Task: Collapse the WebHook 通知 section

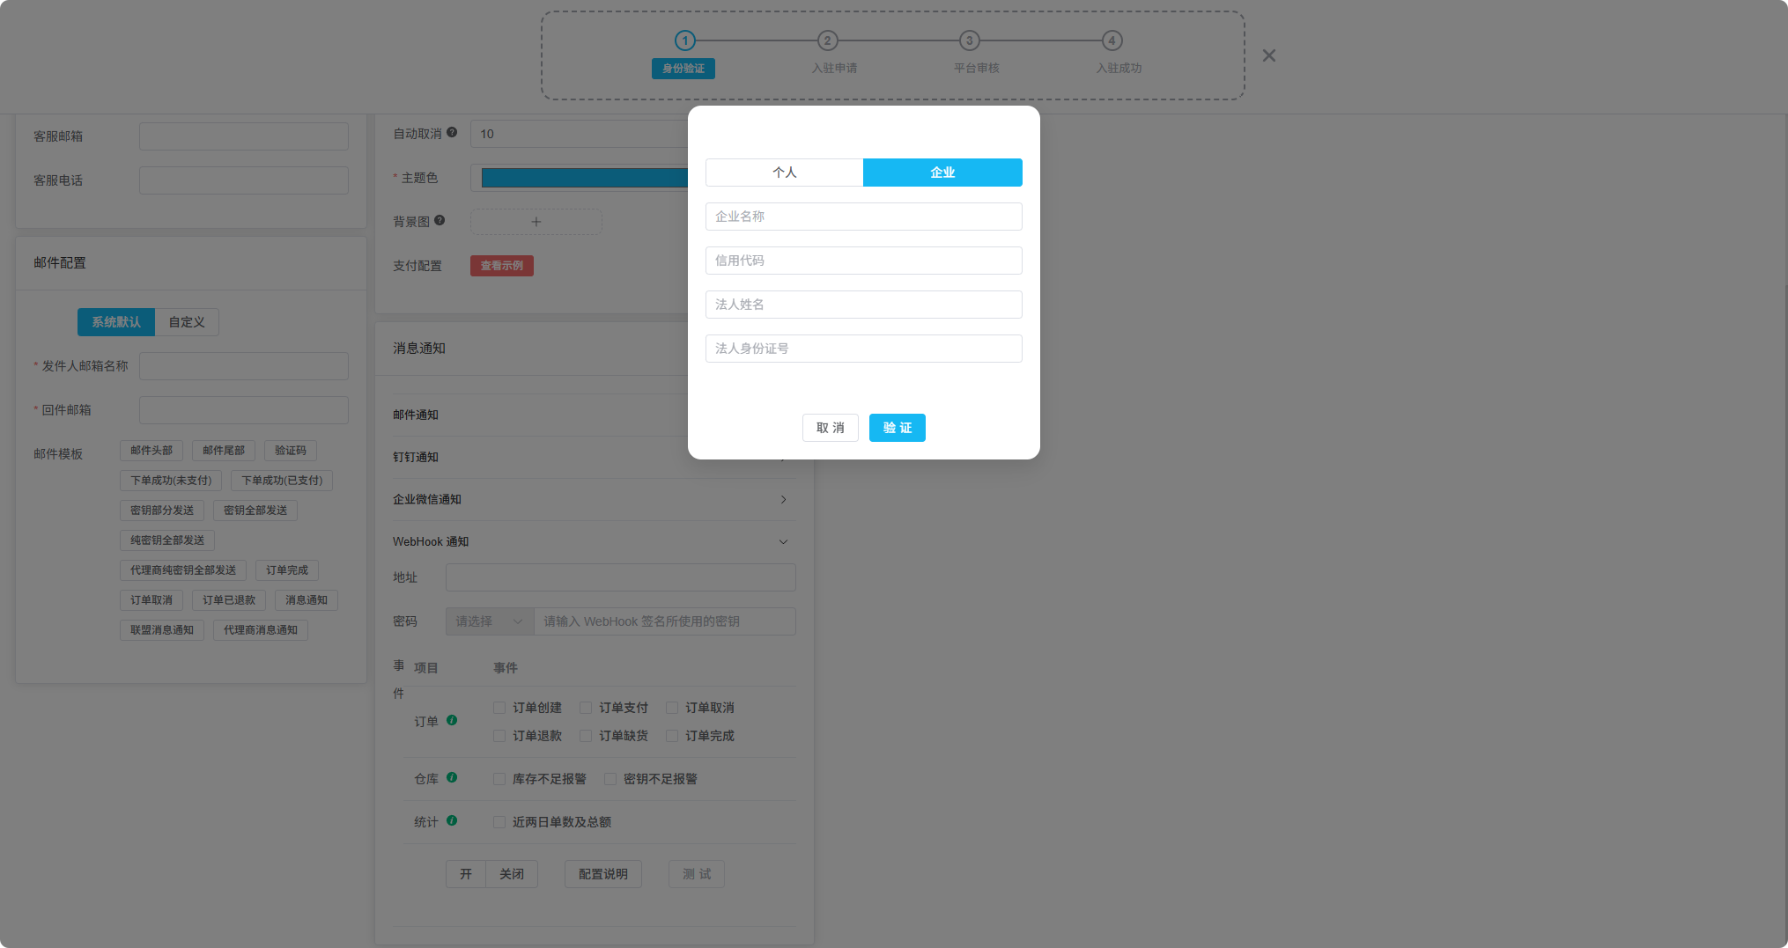Action: pyautogui.click(x=783, y=541)
